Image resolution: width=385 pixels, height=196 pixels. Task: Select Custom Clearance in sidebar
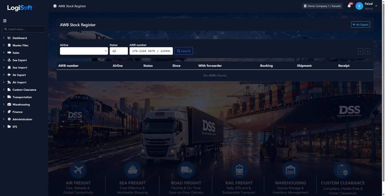[x=24, y=90]
